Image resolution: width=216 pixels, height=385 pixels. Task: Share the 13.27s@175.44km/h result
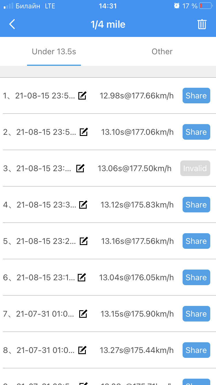(196, 350)
